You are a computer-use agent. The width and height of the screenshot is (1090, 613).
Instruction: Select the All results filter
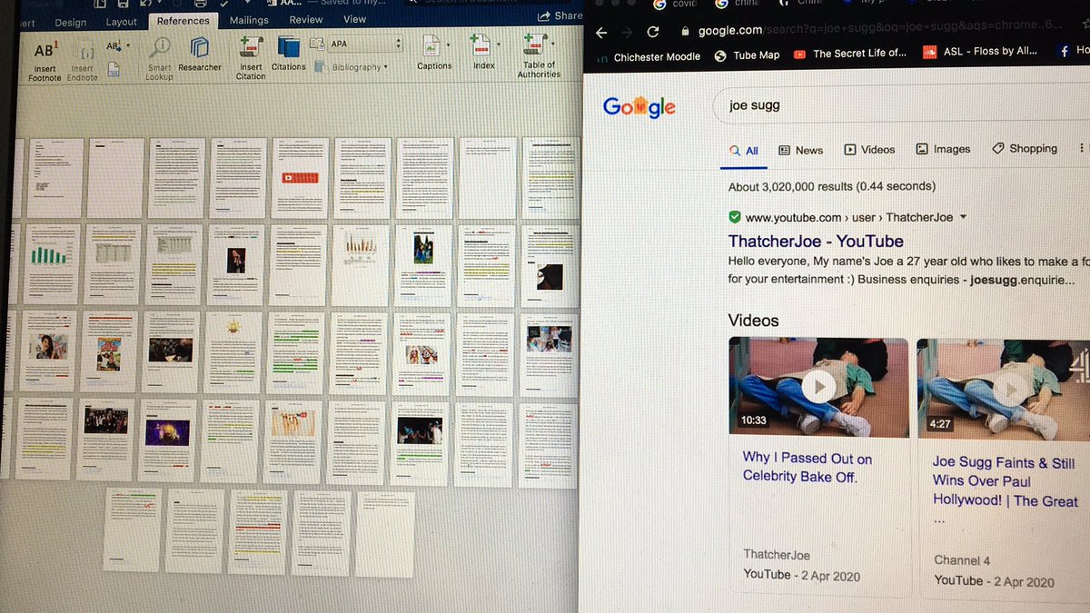coord(744,151)
